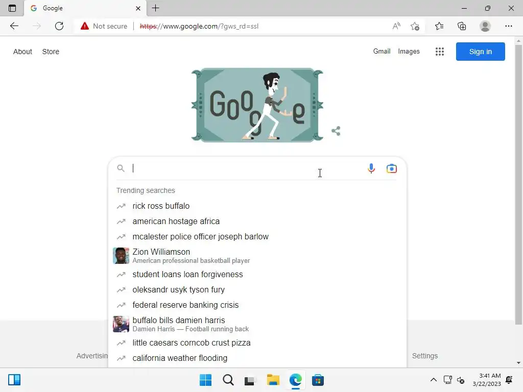This screenshot has height=392, width=523.
Task: Click the Zion Williamson thumbnail photo
Action: [121, 256]
